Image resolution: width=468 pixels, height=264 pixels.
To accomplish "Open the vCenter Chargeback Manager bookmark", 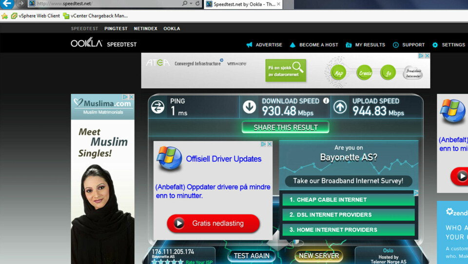I will pyautogui.click(x=96, y=16).
